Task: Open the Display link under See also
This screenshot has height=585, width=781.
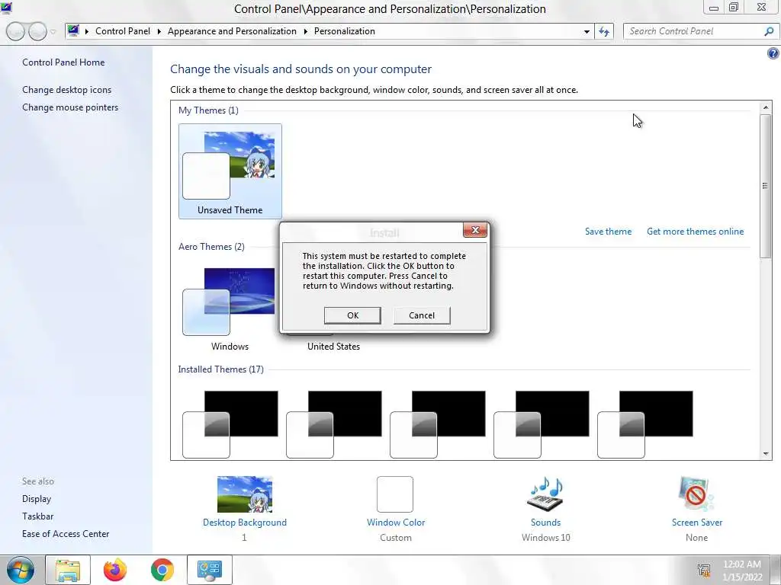Action: 37,499
